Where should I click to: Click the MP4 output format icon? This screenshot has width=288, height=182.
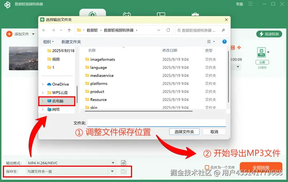pos(261,52)
